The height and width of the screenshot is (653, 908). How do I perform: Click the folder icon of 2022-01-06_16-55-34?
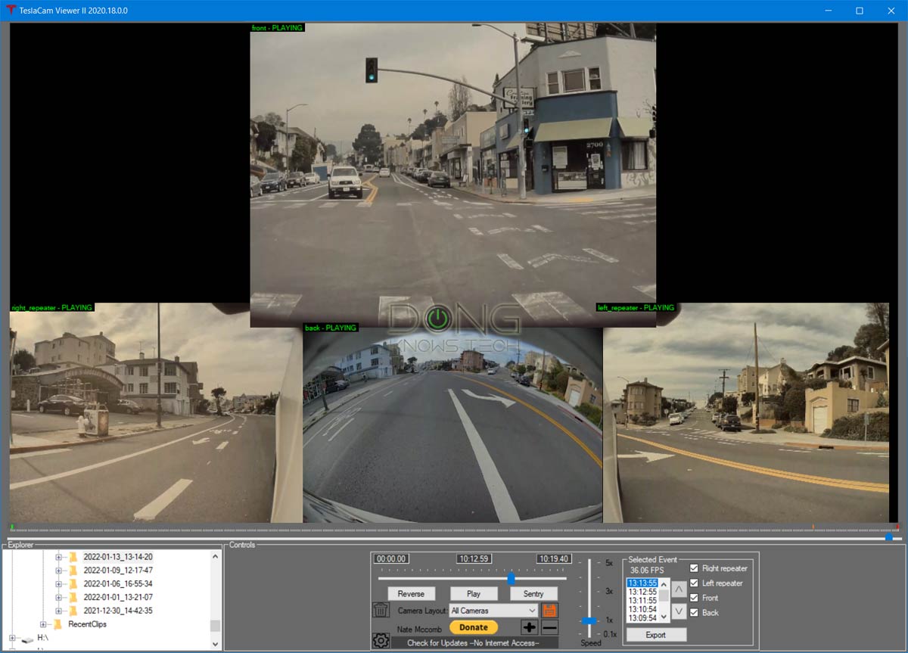[73, 584]
